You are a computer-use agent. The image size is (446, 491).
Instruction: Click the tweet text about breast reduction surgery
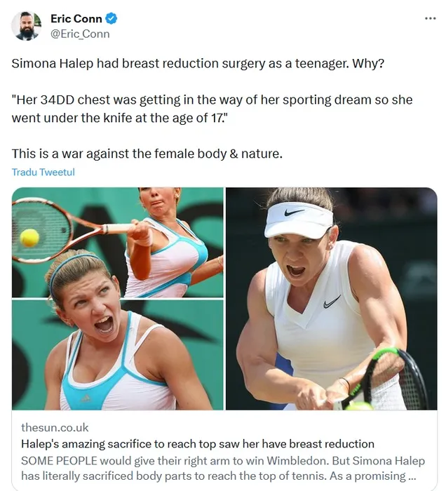point(198,64)
